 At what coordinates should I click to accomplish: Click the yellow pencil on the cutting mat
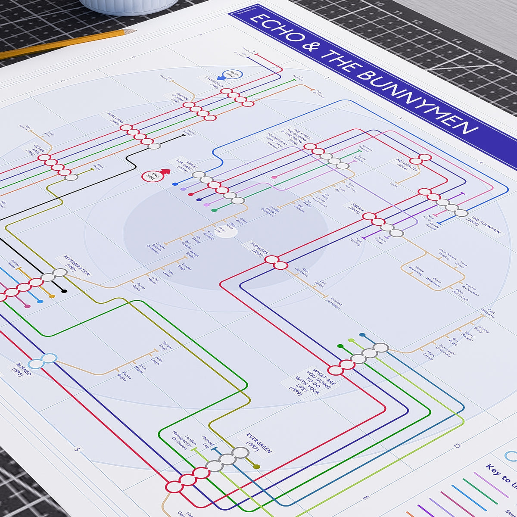(68, 44)
